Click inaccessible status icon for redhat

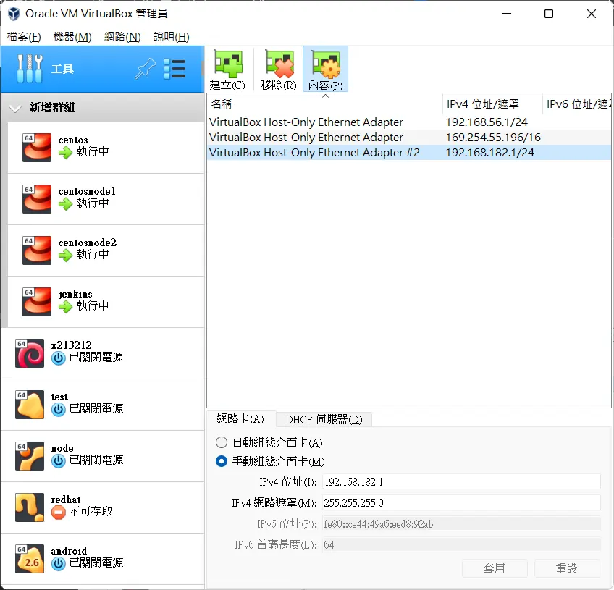(x=59, y=512)
